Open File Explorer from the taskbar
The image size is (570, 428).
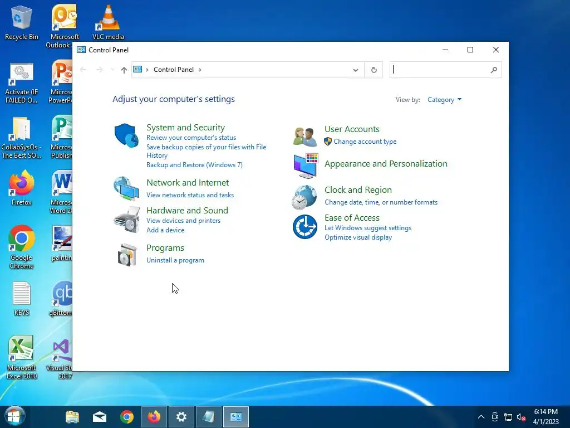click(x=72, y=417)
